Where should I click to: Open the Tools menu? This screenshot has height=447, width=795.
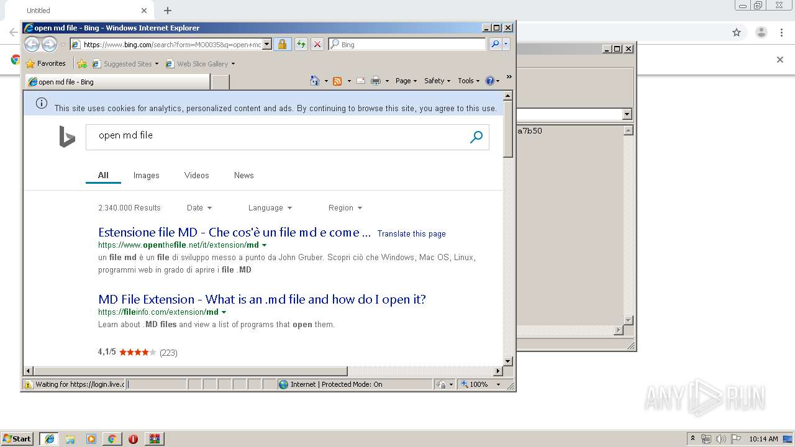click(468, 81)
